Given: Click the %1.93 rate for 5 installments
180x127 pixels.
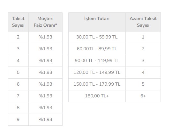Looking at the screenshot, I should [45, 73].
